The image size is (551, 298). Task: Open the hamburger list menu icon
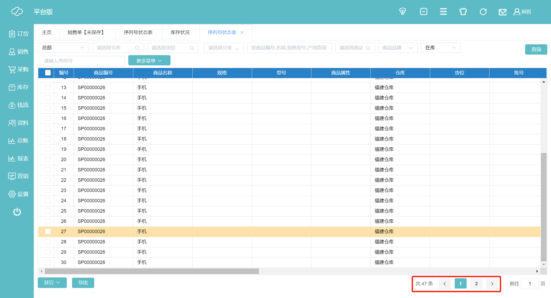(x=443, y=12)
